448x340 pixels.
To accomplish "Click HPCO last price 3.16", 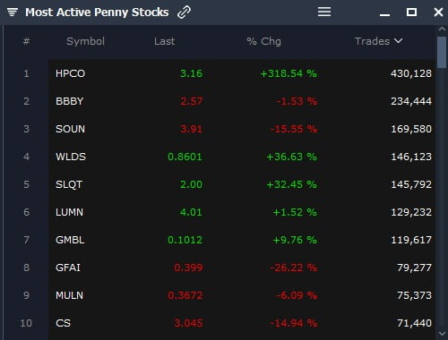I will point(191,73).
